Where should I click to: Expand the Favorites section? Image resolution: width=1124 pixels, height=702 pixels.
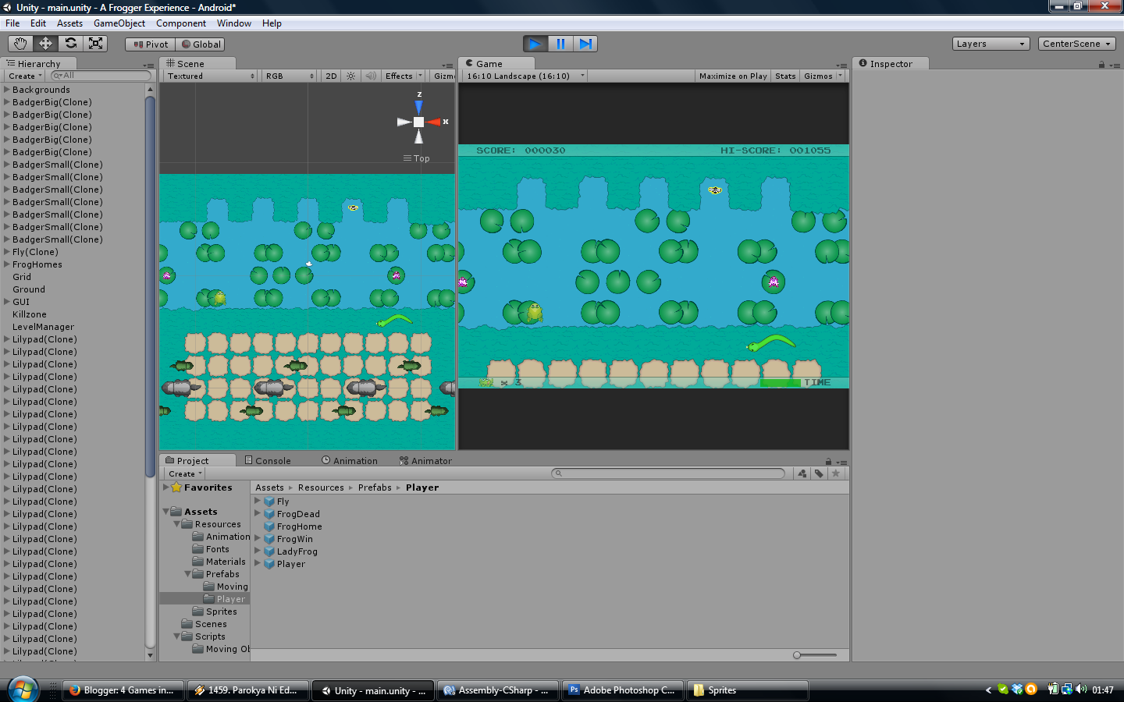point(166,487)
